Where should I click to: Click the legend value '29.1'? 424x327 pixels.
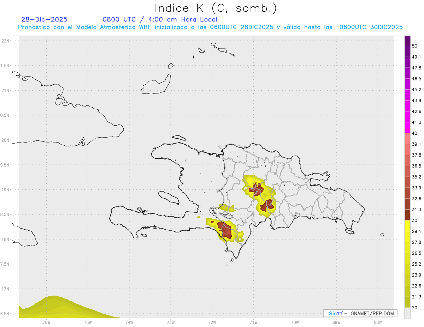[416, 231]
